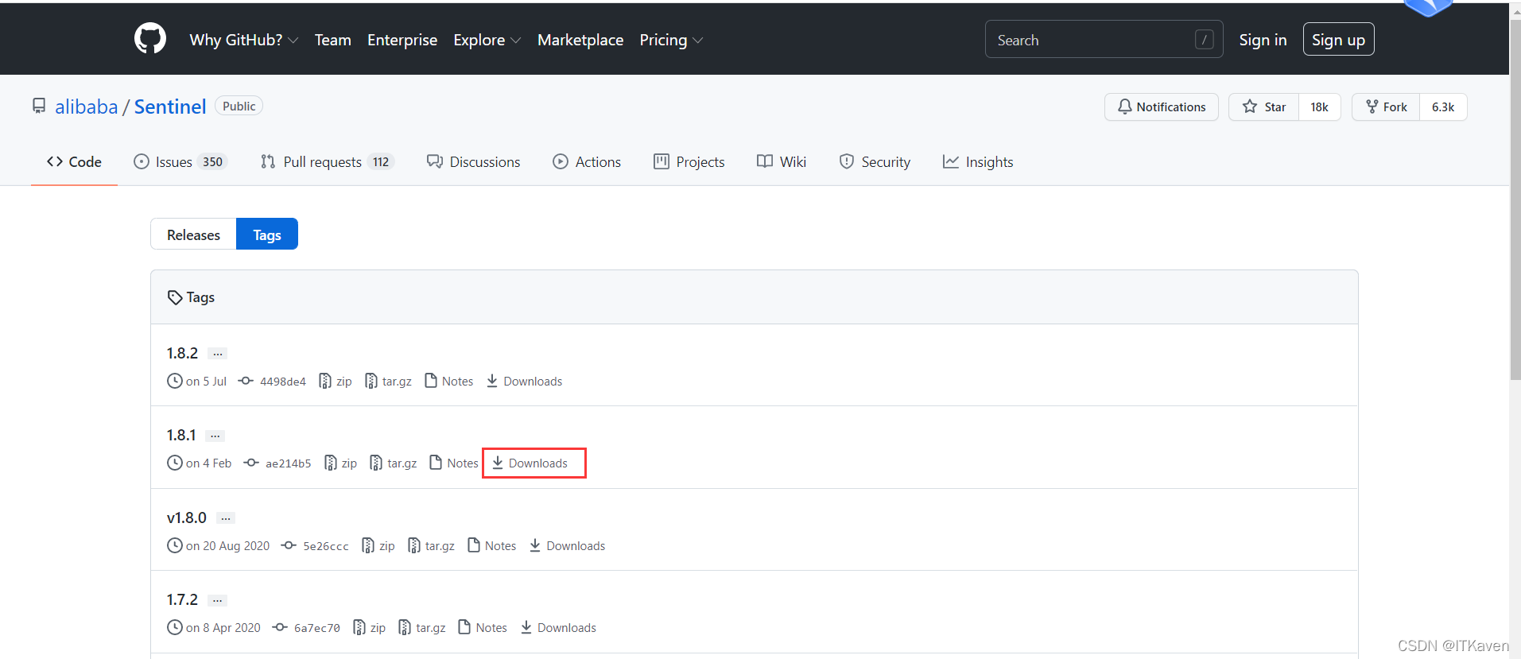1521x659 pixels.
Task: Fork the Sentinel repository
Action: point(1386,107)
